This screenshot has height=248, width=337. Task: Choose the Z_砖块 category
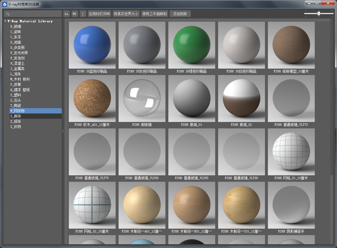(36, 116)
